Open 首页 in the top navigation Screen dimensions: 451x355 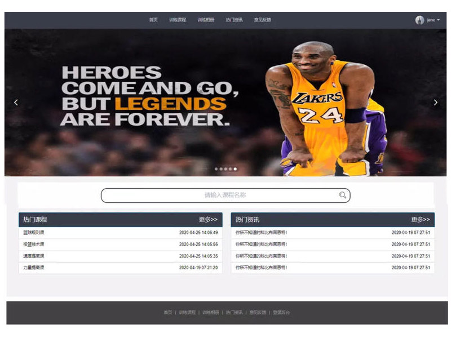[x=153, y=20]
